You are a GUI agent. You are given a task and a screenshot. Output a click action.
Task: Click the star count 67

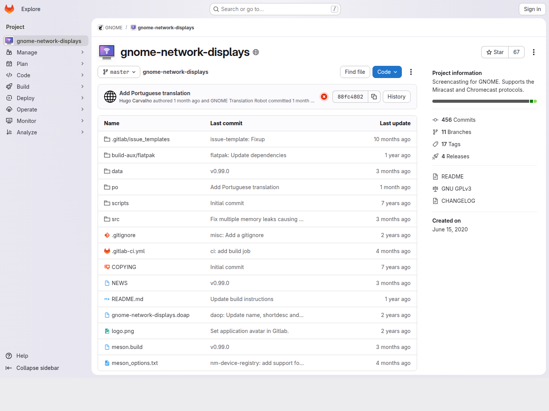[x=516, y=52]
